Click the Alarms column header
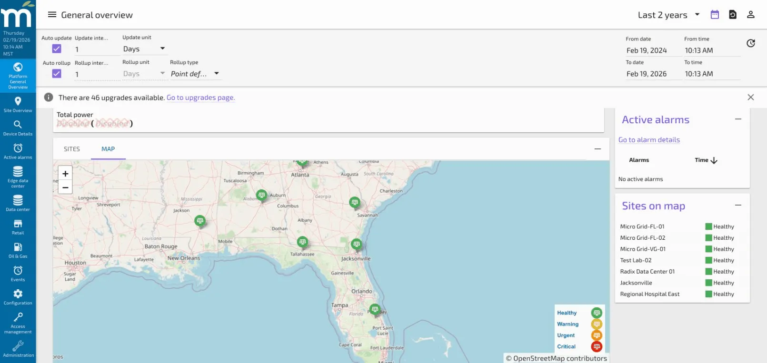The image size is (767, 363). tap(639, 160)
